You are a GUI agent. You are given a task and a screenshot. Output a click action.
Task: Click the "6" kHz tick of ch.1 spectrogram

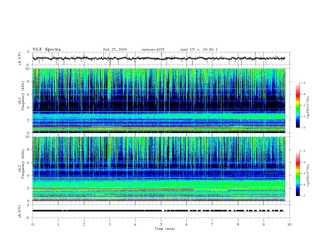28,94
